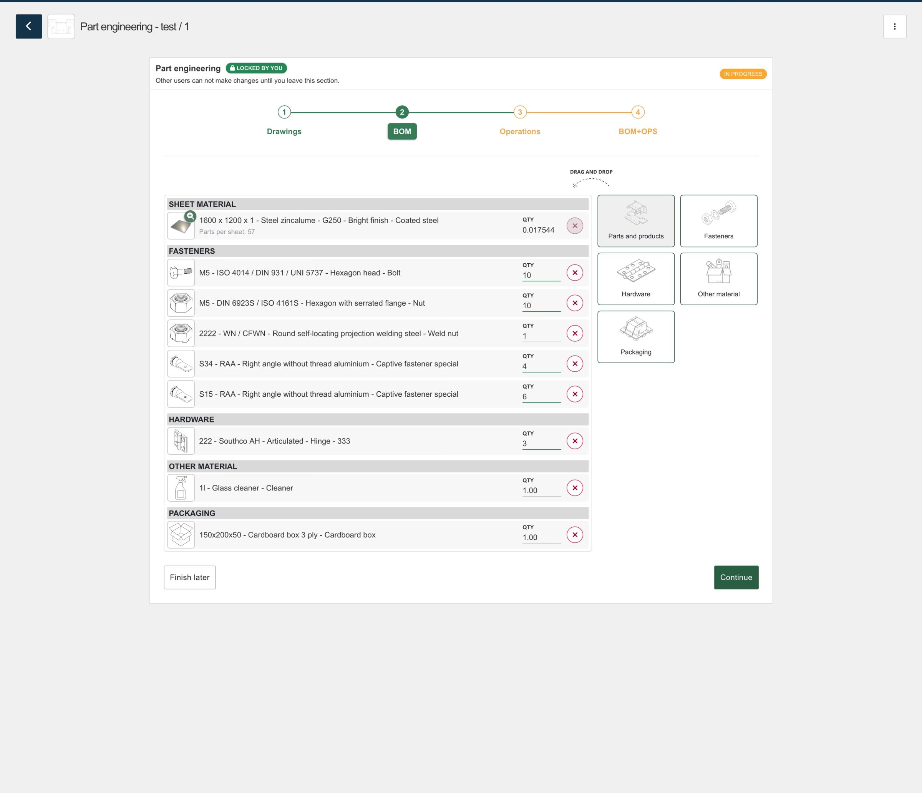
Task: Open the Packaging category tile
Action: pyautogui.click(x=635, y=337)
